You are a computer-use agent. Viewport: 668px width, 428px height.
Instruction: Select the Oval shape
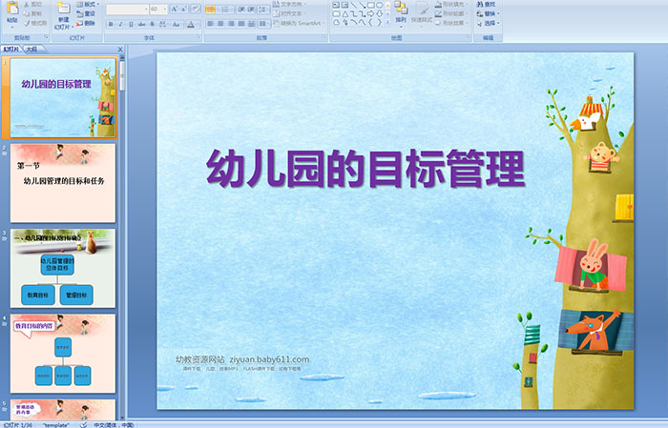pos(379,5)
